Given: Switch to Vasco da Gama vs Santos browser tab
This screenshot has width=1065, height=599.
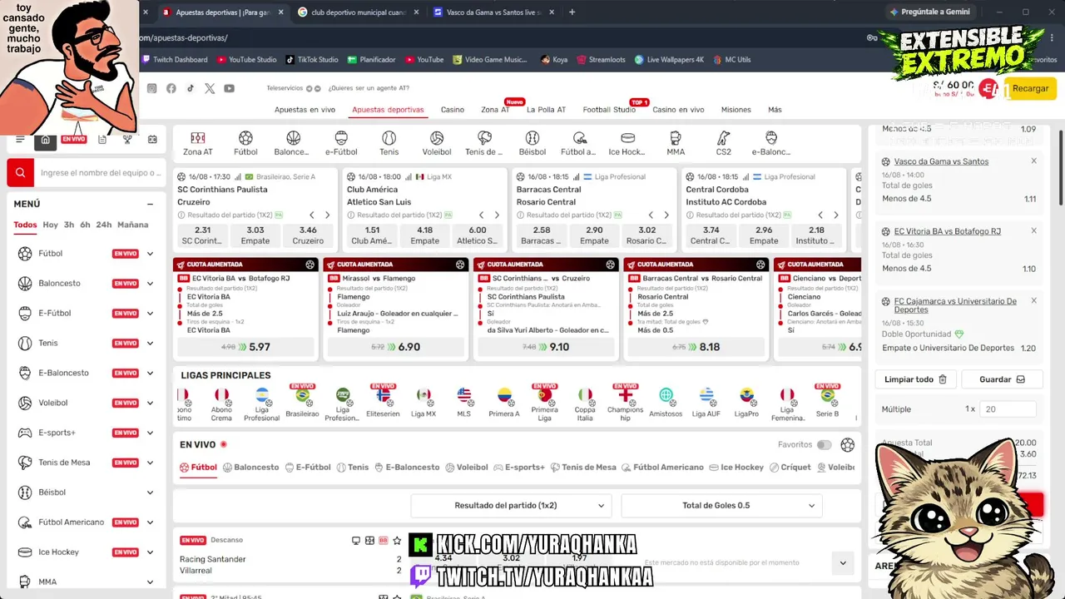Looking at the screenshot, I should [x=493, y=12].
